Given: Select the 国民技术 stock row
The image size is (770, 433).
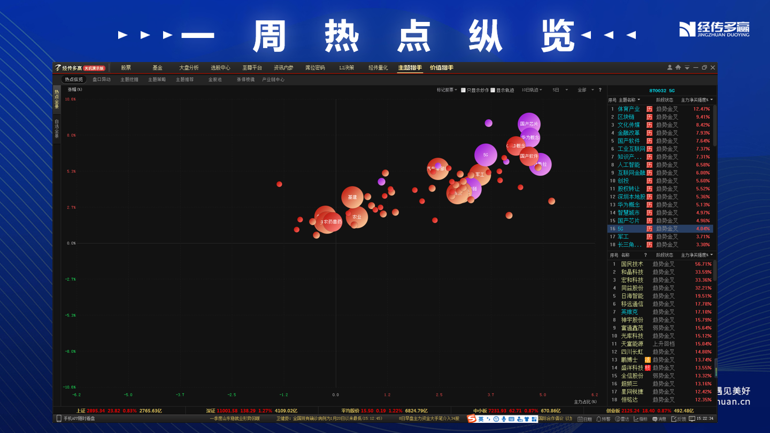Looking at the screenshot, I should (x=661, y=264).
